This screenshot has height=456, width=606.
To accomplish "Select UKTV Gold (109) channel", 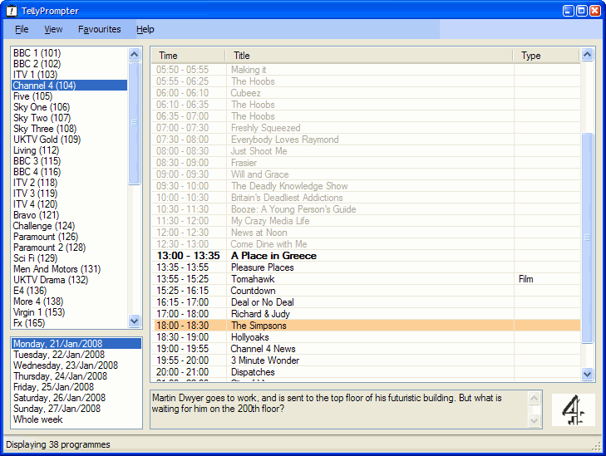I will [70, 140].
